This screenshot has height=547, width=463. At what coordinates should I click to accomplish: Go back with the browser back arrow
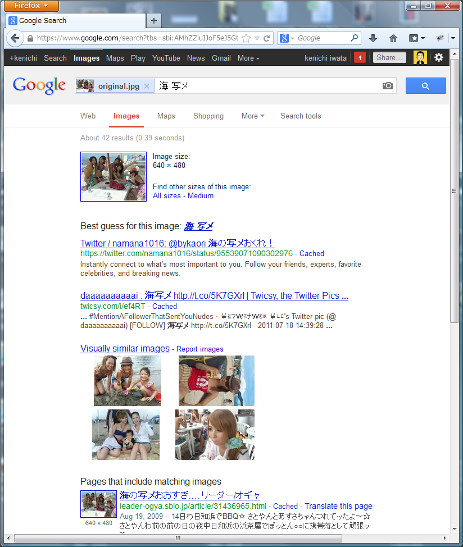coord(15,38)
